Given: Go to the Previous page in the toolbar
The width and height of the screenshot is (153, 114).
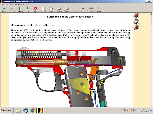Looking at the screenshot, I should pos(20,10).
